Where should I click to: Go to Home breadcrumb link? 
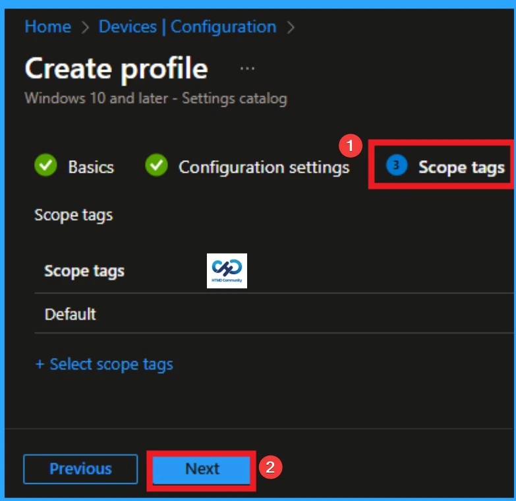pos(47,26)
